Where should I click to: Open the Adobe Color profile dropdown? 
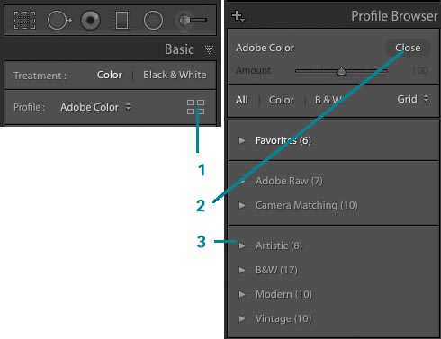[95, 107]
